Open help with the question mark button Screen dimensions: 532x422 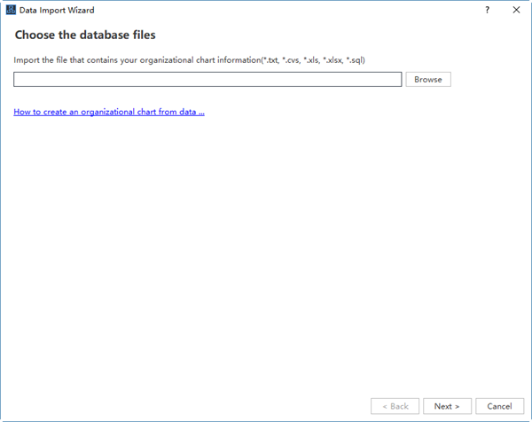487,10
